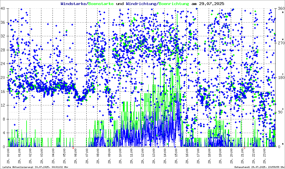Viewport: 285px width, 169px height.
Task: Click the time label 29. 23:00
Action: [x=265, y=156]
